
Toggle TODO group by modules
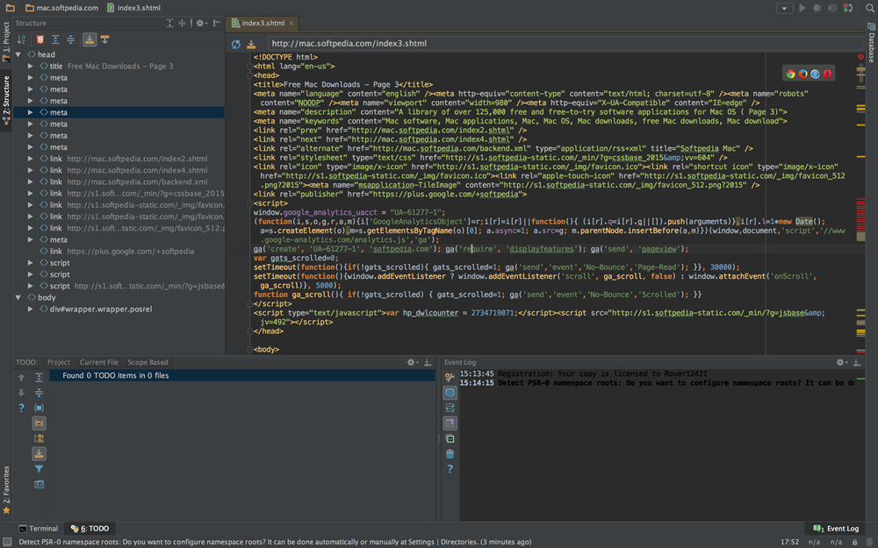click(39, 409)
